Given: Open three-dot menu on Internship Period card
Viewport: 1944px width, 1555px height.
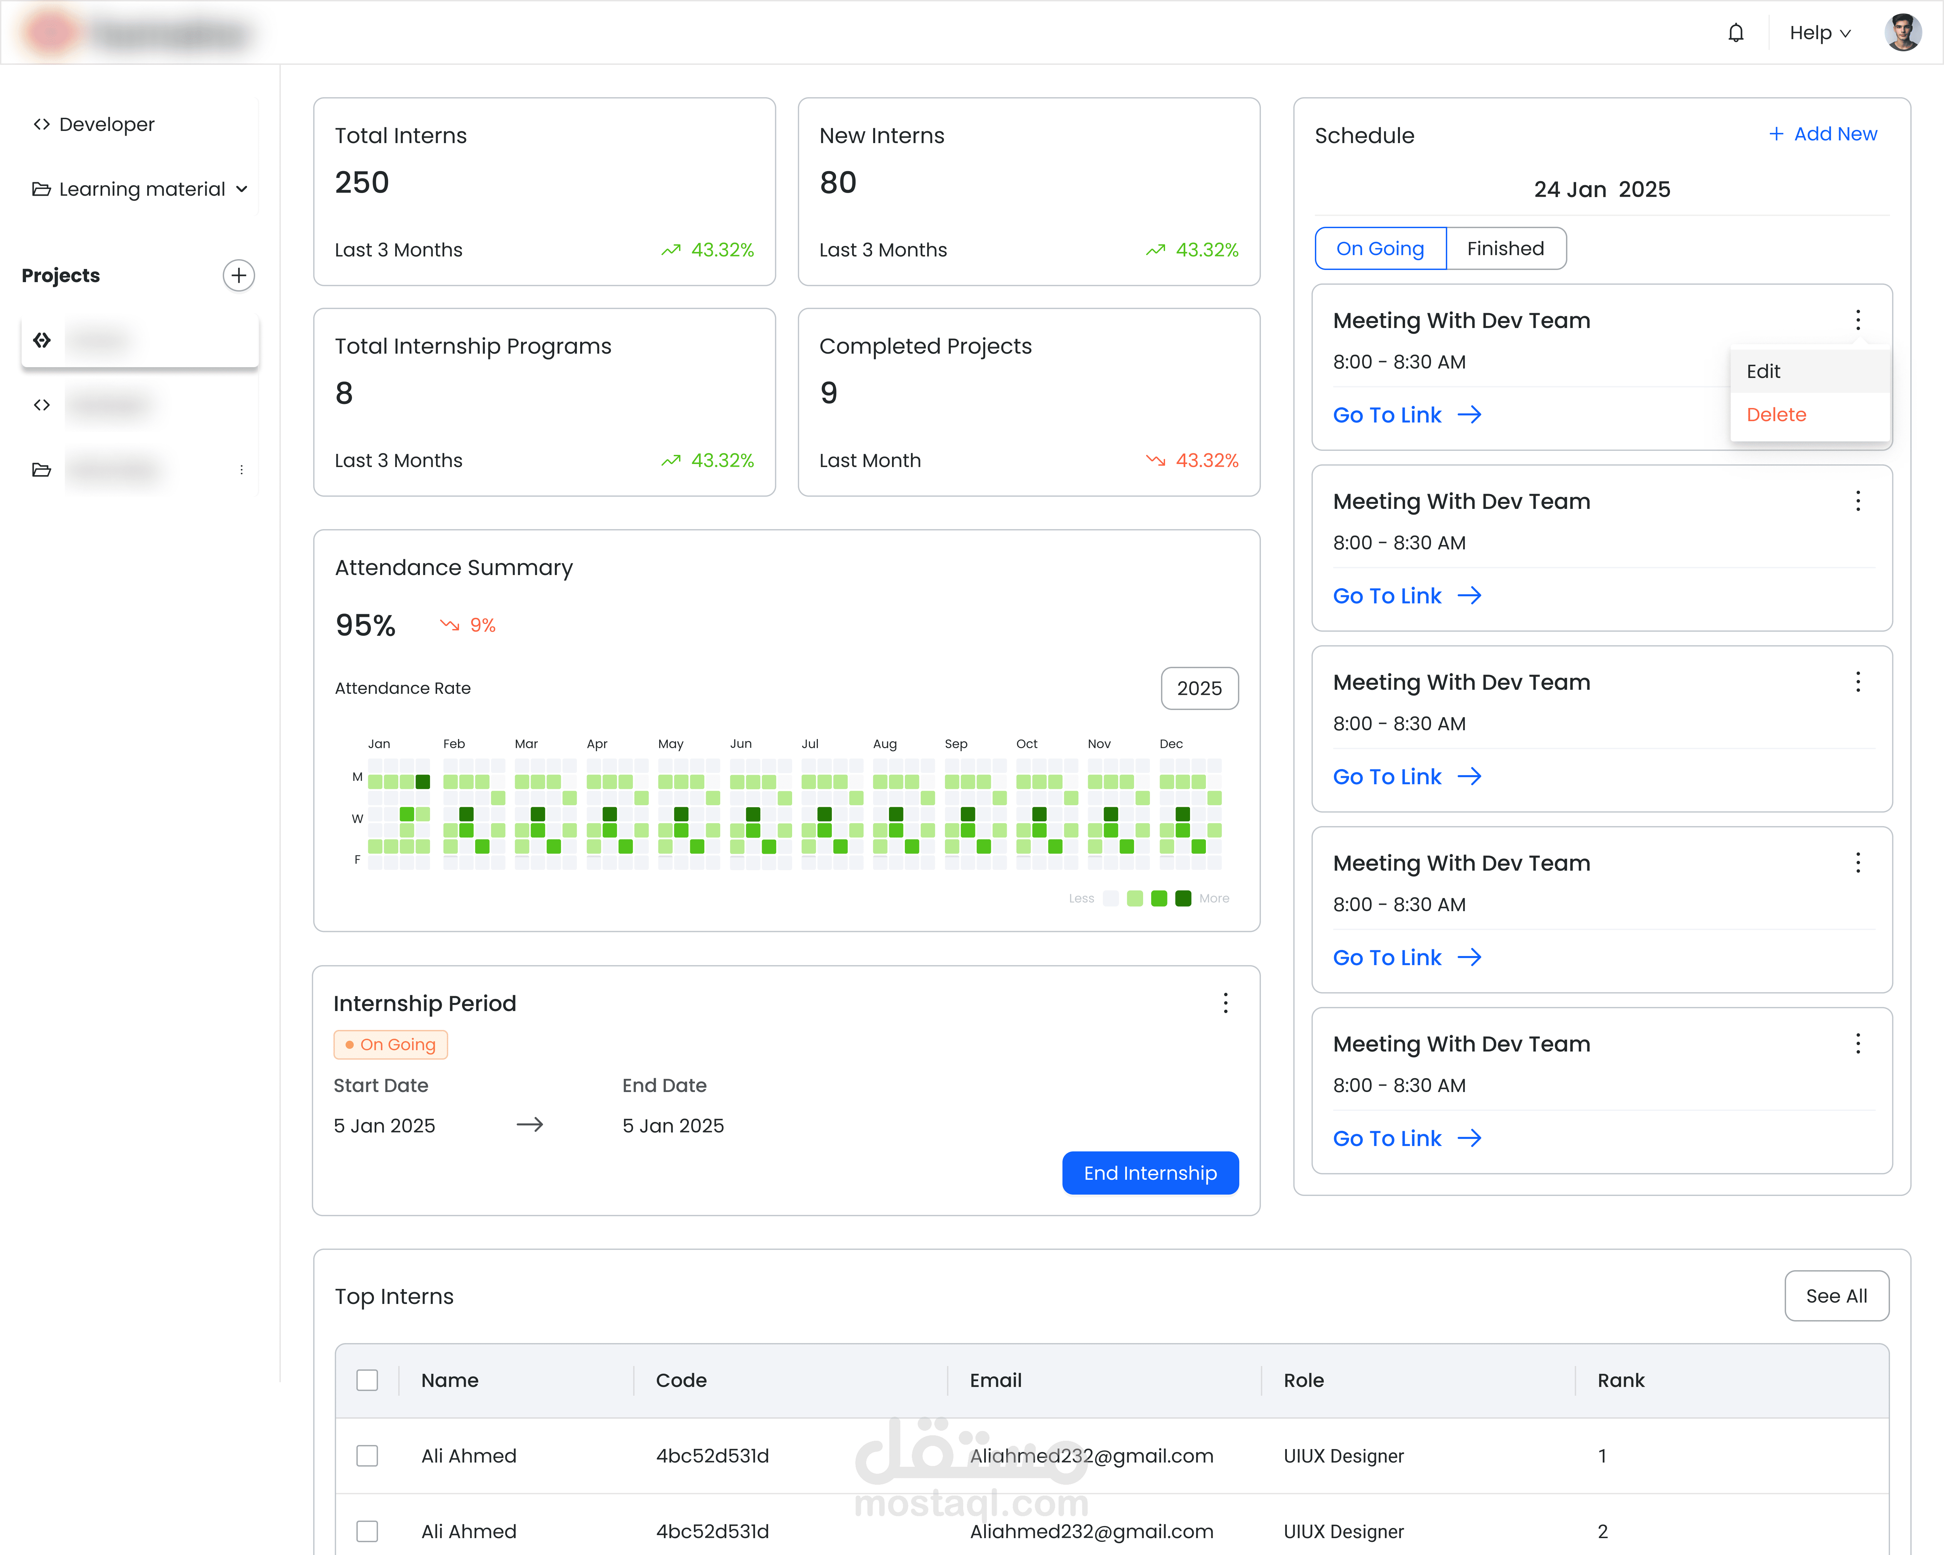Looking at the screenshot, I should click(x=1225, y=1003).
